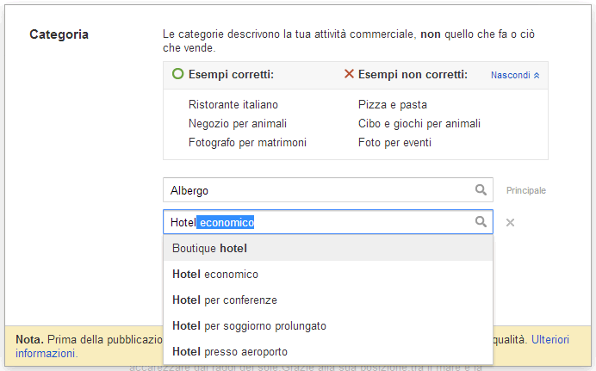Click red X Esempi non corretti icon
The height and width of the screenshot is (371, 596).
tap(349, 75)
